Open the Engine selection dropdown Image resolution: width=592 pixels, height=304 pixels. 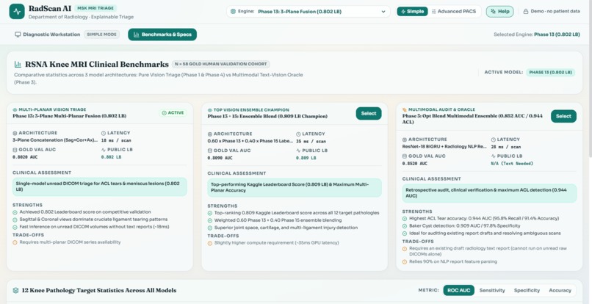pyautogui.click(x=308, y=11)
